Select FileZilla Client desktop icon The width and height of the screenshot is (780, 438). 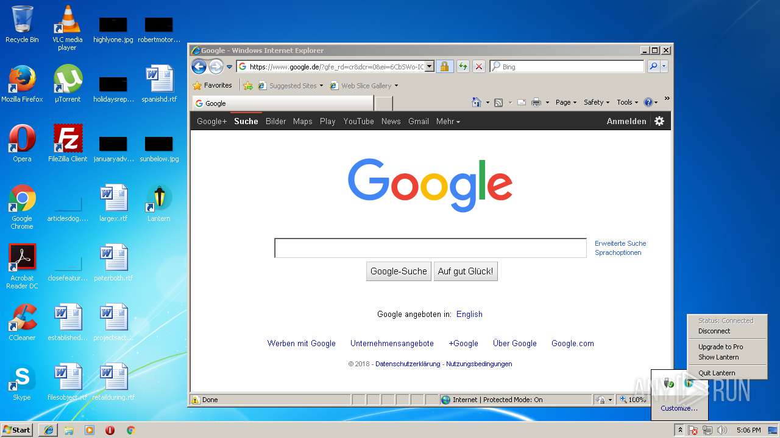[68, 144]
